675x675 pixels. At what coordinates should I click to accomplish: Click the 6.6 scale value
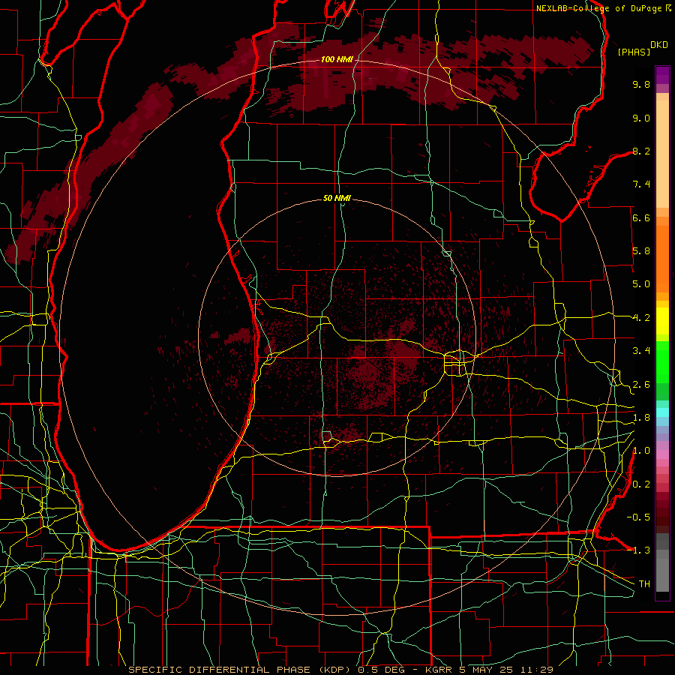pos(641,217)
